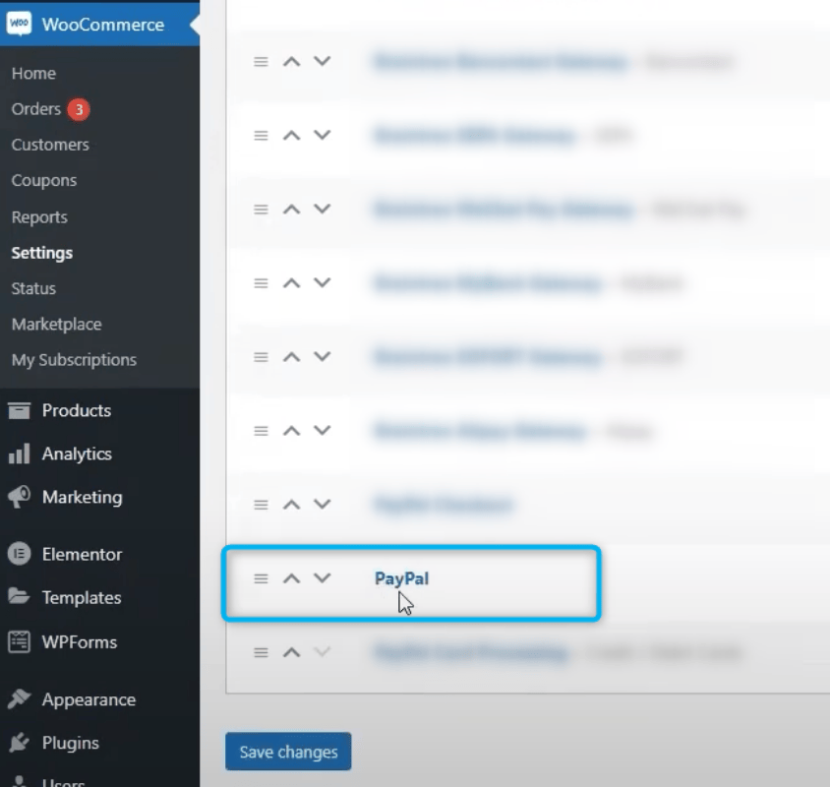
Task: Click the Appearance paintbrush icon
Action: click(19, 699)
